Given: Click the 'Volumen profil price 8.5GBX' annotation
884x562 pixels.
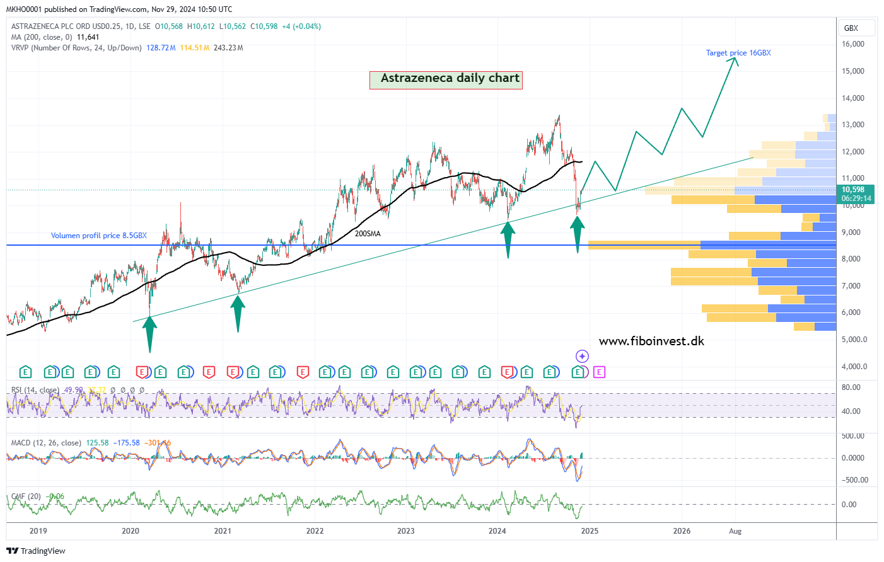Looking at the screenshot, I should [x=99, y=236].
